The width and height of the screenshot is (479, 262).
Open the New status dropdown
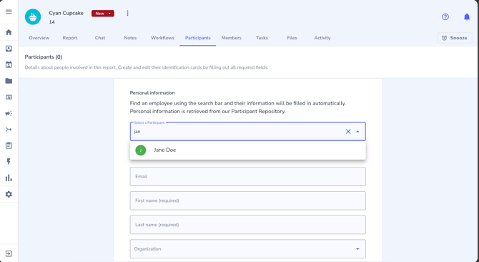click(x=103, y=14)
